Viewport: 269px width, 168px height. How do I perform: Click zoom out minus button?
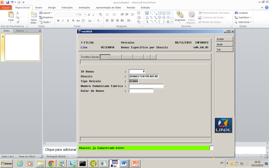point(237,156)
